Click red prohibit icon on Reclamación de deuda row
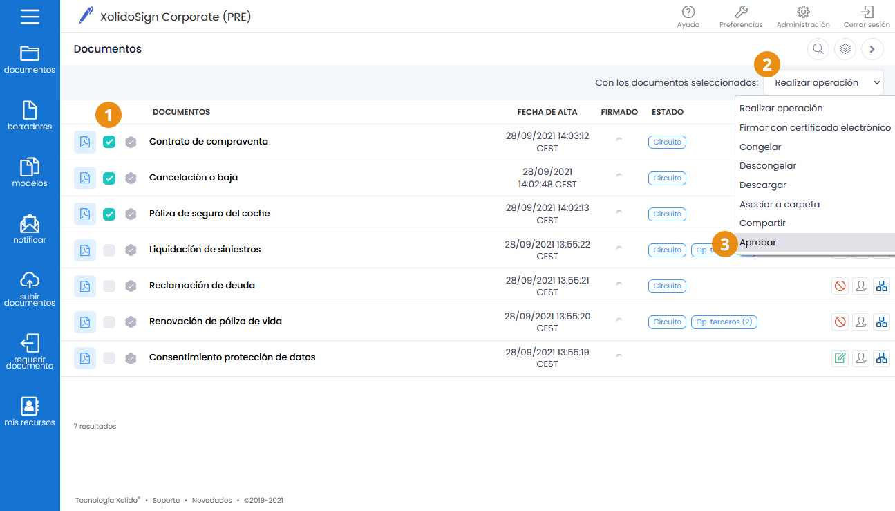Image resolution: width=895 pixels, height=511 pixels. [x=840, y=286]
